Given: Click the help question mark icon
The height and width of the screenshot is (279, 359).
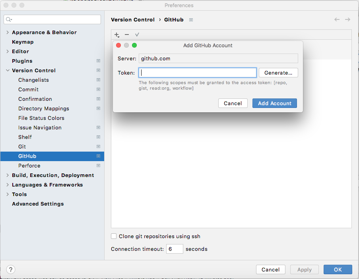Looking at the screenshot, I should pyautogui.click(x=10, y=269).
